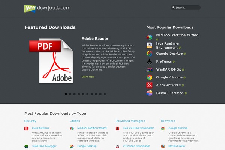Click the RipTunes flame icon

[149, 61]
